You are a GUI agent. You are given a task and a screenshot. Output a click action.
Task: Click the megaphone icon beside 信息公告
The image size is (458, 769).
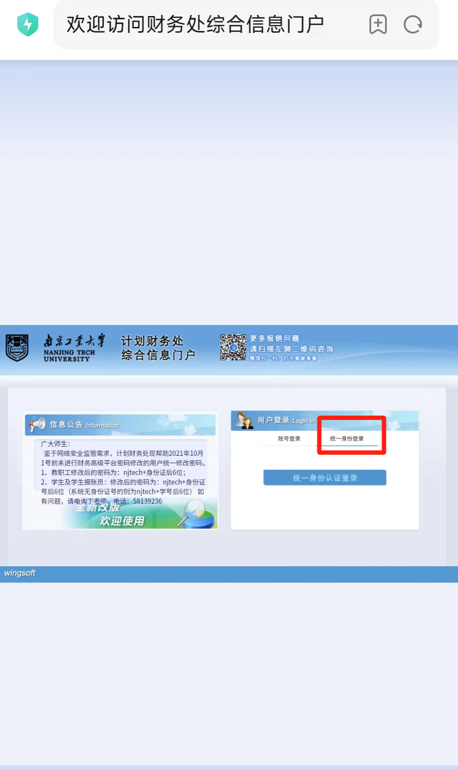(x=37, y=424)
